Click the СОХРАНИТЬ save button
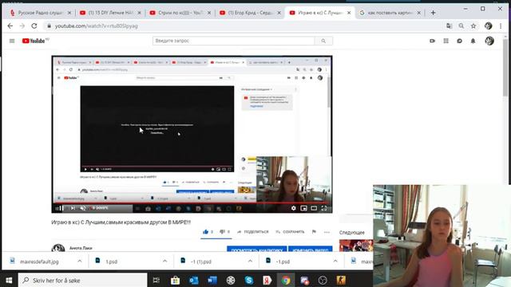 (290, 232)
